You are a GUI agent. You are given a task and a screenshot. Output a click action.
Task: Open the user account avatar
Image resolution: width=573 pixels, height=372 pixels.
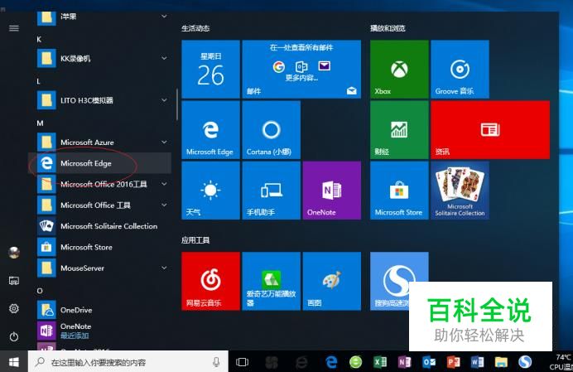point(14,253)
